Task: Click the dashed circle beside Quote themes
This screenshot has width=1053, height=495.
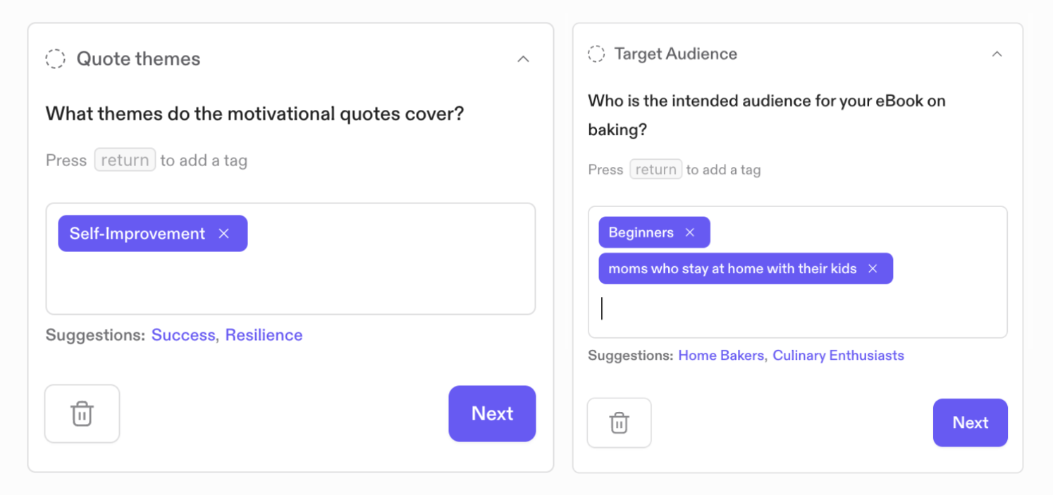Action: pos(56,59)
